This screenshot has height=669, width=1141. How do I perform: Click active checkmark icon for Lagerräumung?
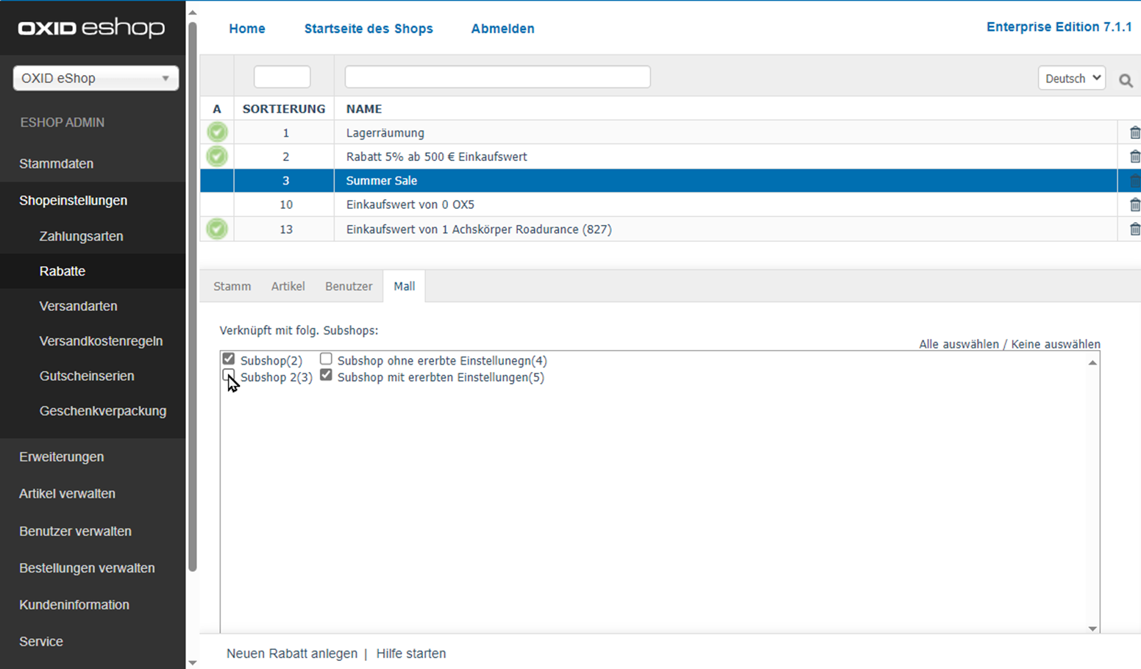[217, 132]
